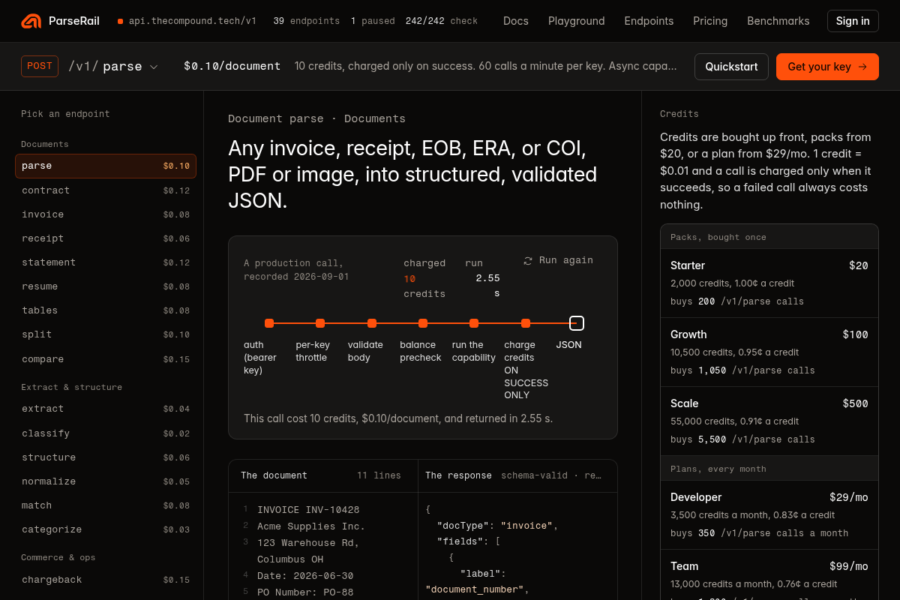Select the charge credits step marker
Image resolution: width=900 pixels, height=600 pixels.
tap(526, 323)
